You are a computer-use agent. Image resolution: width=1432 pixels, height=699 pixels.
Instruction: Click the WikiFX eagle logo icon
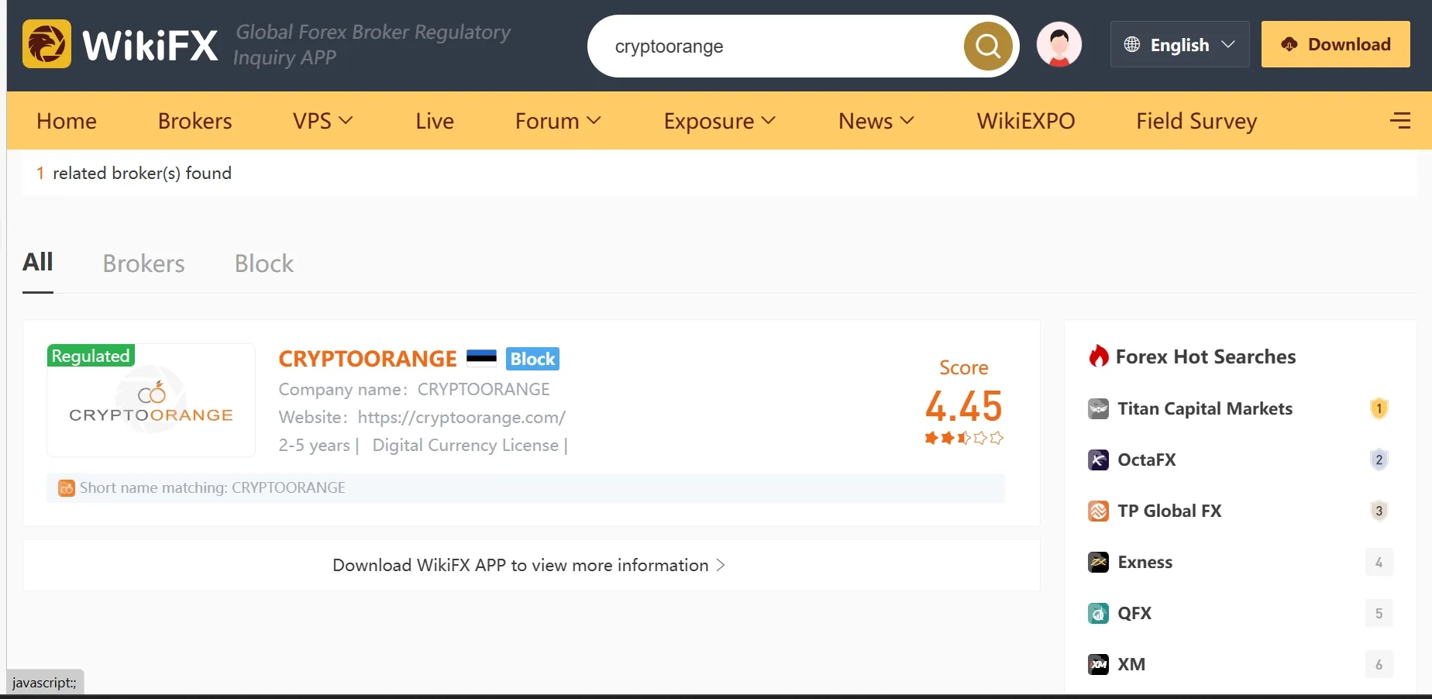[x=46, y=44]
